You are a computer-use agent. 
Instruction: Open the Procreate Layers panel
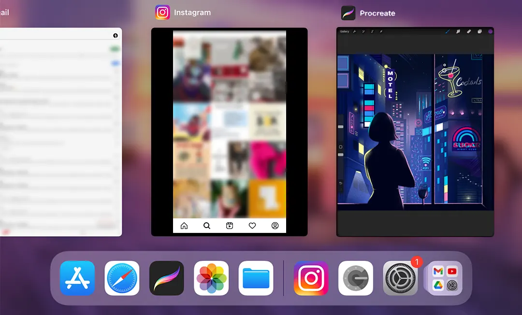click(480, 31)
